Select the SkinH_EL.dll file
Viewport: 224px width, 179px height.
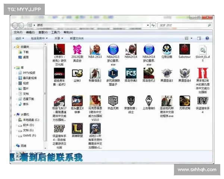tap(203, 50)
